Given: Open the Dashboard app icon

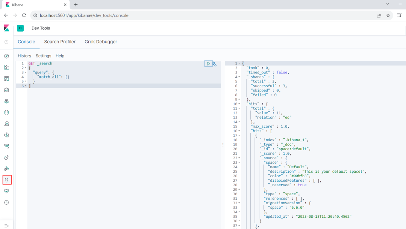Looking at the screenshot, I should pos(6,78).
